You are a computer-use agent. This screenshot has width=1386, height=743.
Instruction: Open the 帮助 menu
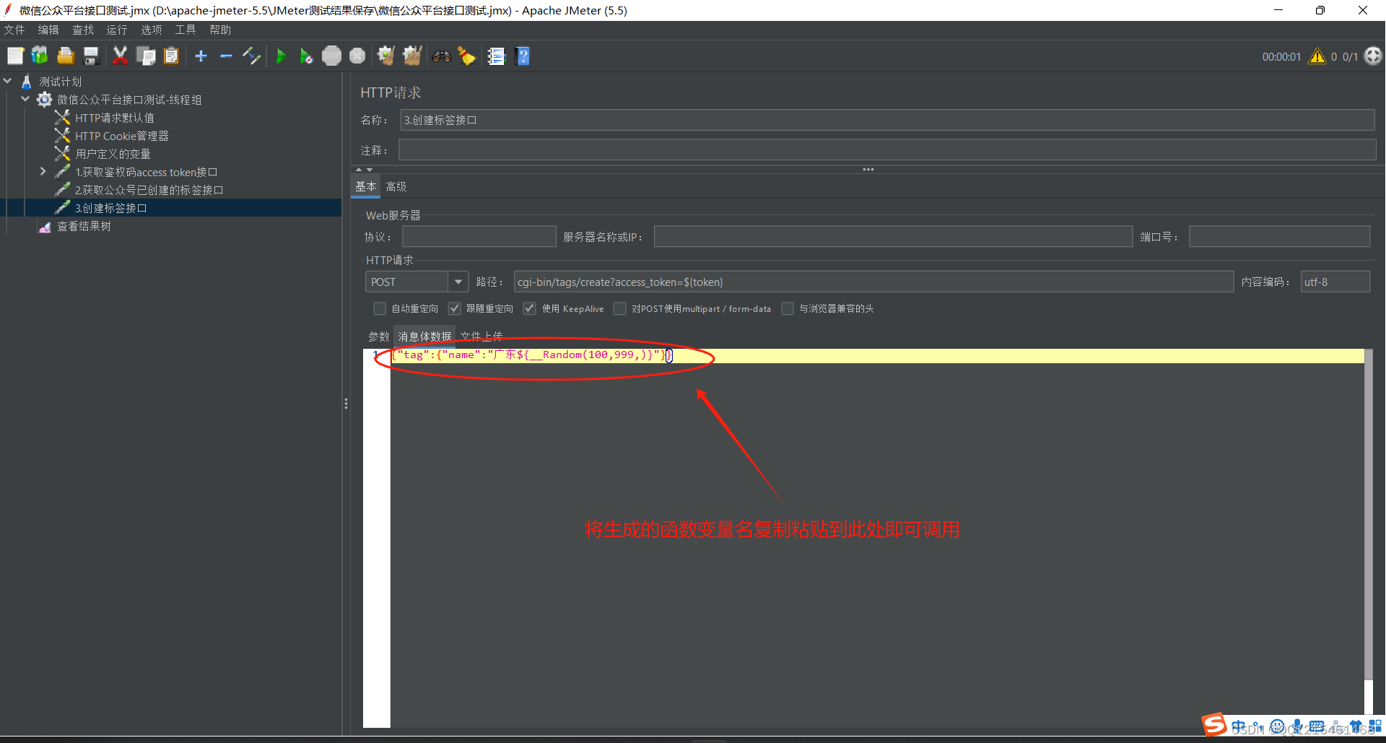coord(220,30)
